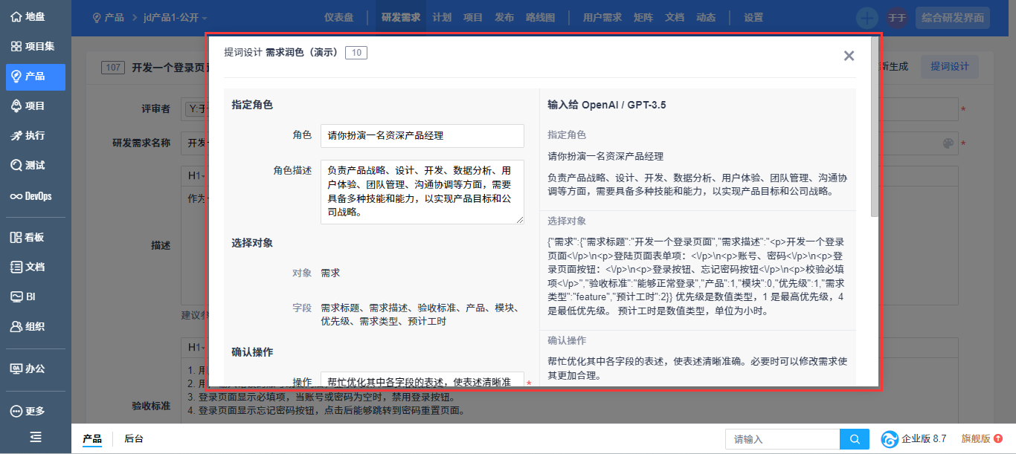Expand the jd产品1-公开 product dropdown
This screenshot has width=1016, height=454.
click(176, 17)
